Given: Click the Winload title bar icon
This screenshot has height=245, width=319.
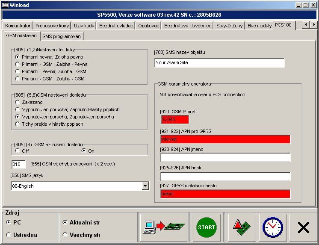Looking at the screenshot, I should pyautogui.click(x=4, y=5).
